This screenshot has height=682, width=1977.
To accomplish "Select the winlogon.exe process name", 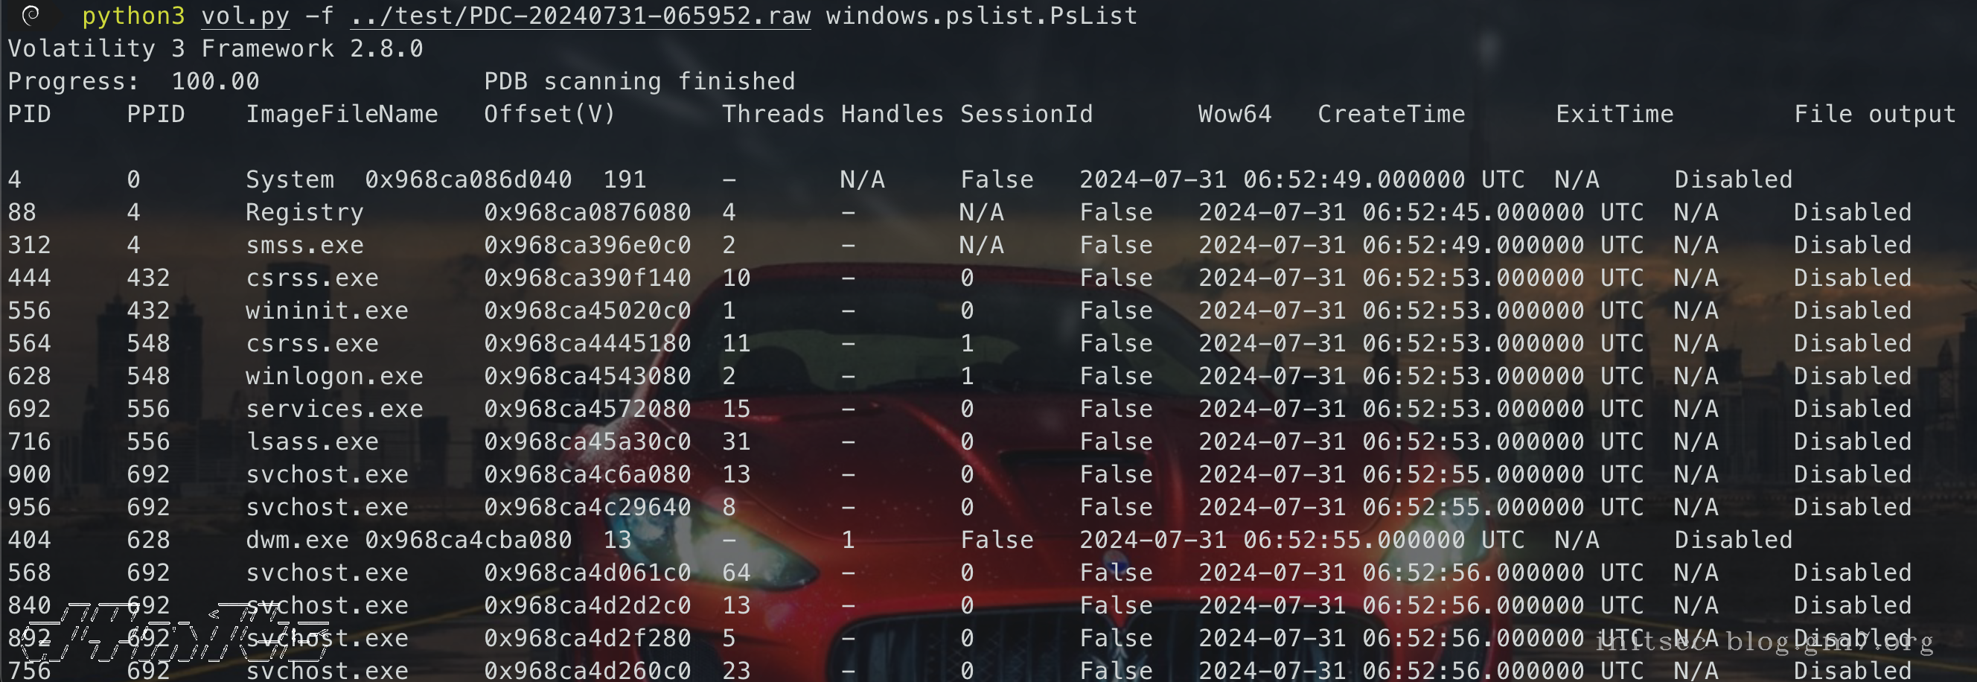I will tap(335, 376).
